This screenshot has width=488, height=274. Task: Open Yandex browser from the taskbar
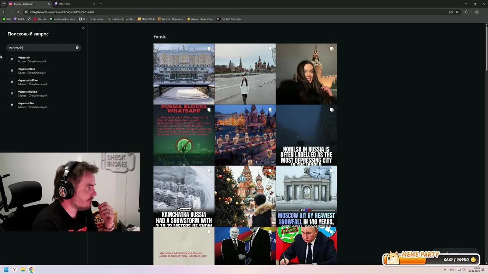14,270
